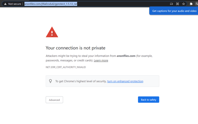The width and height of the screenshot is (198, 124).
Task: Open site info via Not secure label
Action: [x=15, y=4]
